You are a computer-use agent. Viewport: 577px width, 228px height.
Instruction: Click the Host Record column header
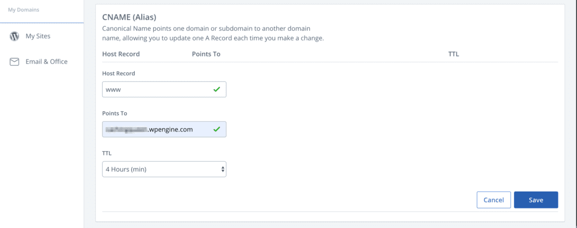coord(121,54)
